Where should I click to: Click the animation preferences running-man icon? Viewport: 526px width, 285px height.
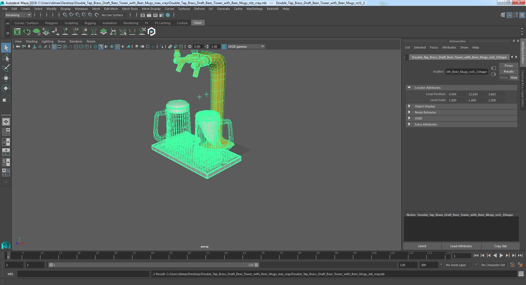coord(521,265)
